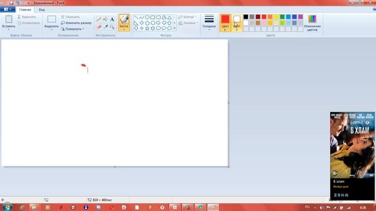376x211 pixels.
Task: Click the Undo arrow in the title bar
Action: point(18,3)
